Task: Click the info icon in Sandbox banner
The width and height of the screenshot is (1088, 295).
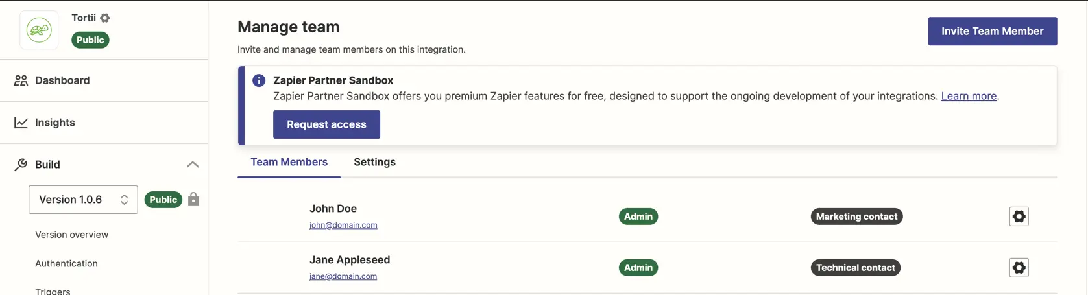Action: point(259,80)
